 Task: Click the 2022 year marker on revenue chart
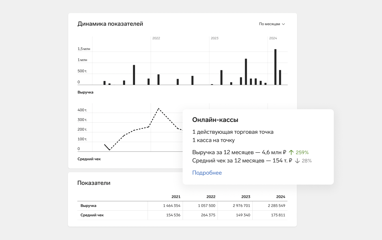(156, 38)
